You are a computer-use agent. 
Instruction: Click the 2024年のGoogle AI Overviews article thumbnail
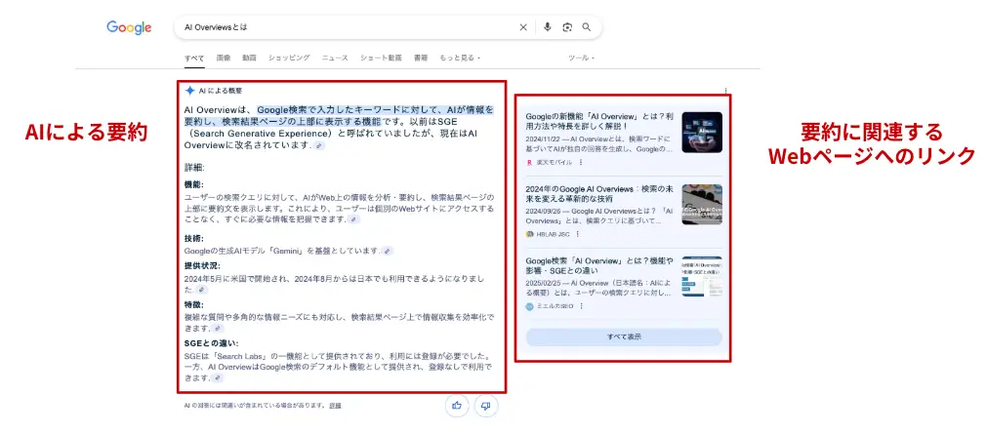[701, 205]
